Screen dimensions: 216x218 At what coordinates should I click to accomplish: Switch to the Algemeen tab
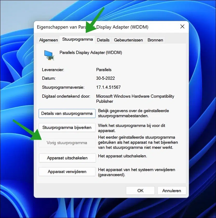48,40
